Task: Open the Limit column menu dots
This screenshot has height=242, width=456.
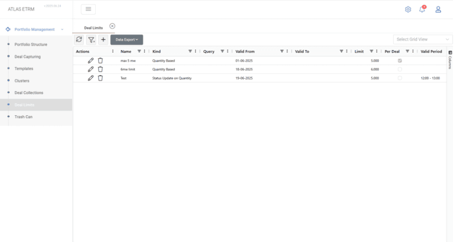Action: tap(377, 51)
